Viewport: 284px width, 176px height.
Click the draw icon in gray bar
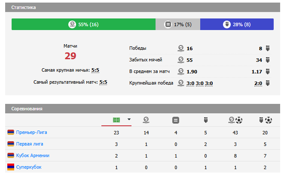(x=168, y=24)
